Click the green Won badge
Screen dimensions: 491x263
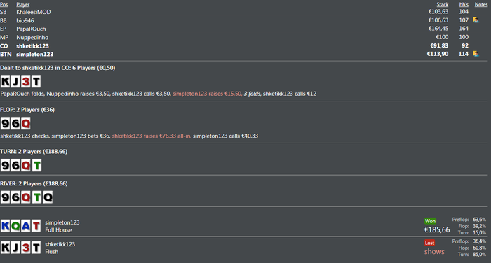pos(430,221)
